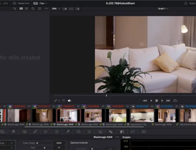
Task: Click the Gamma Controls heading
Action: (79, 143)
